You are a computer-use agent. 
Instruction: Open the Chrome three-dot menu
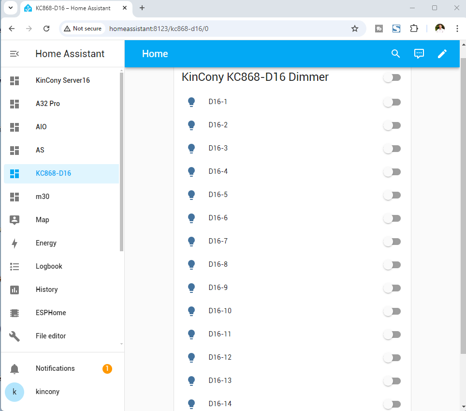(x=457, y=29)
